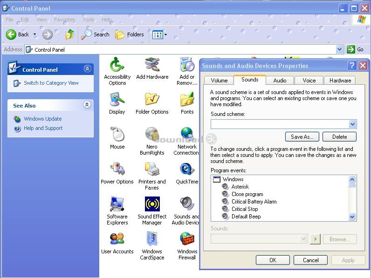This screenshot has height=278, width=371.
Task: Switch to the Hardware tab
Action: pos(340,81)
